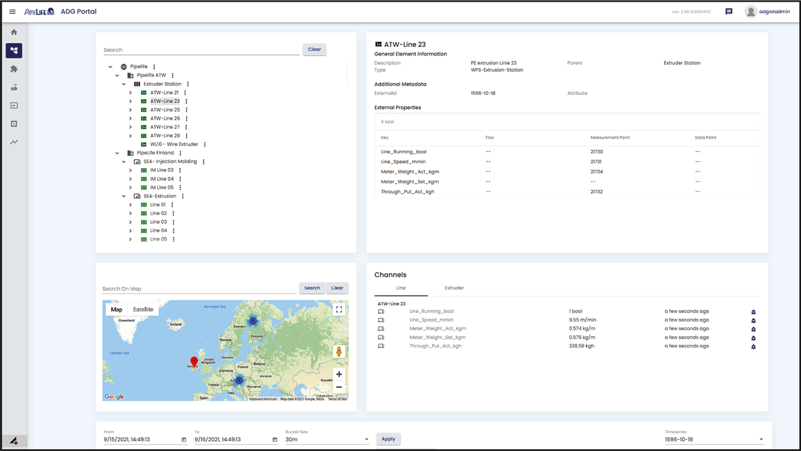801x451 pixels.
Task: Click the Apply button below the date range
Action: point(388,439)
